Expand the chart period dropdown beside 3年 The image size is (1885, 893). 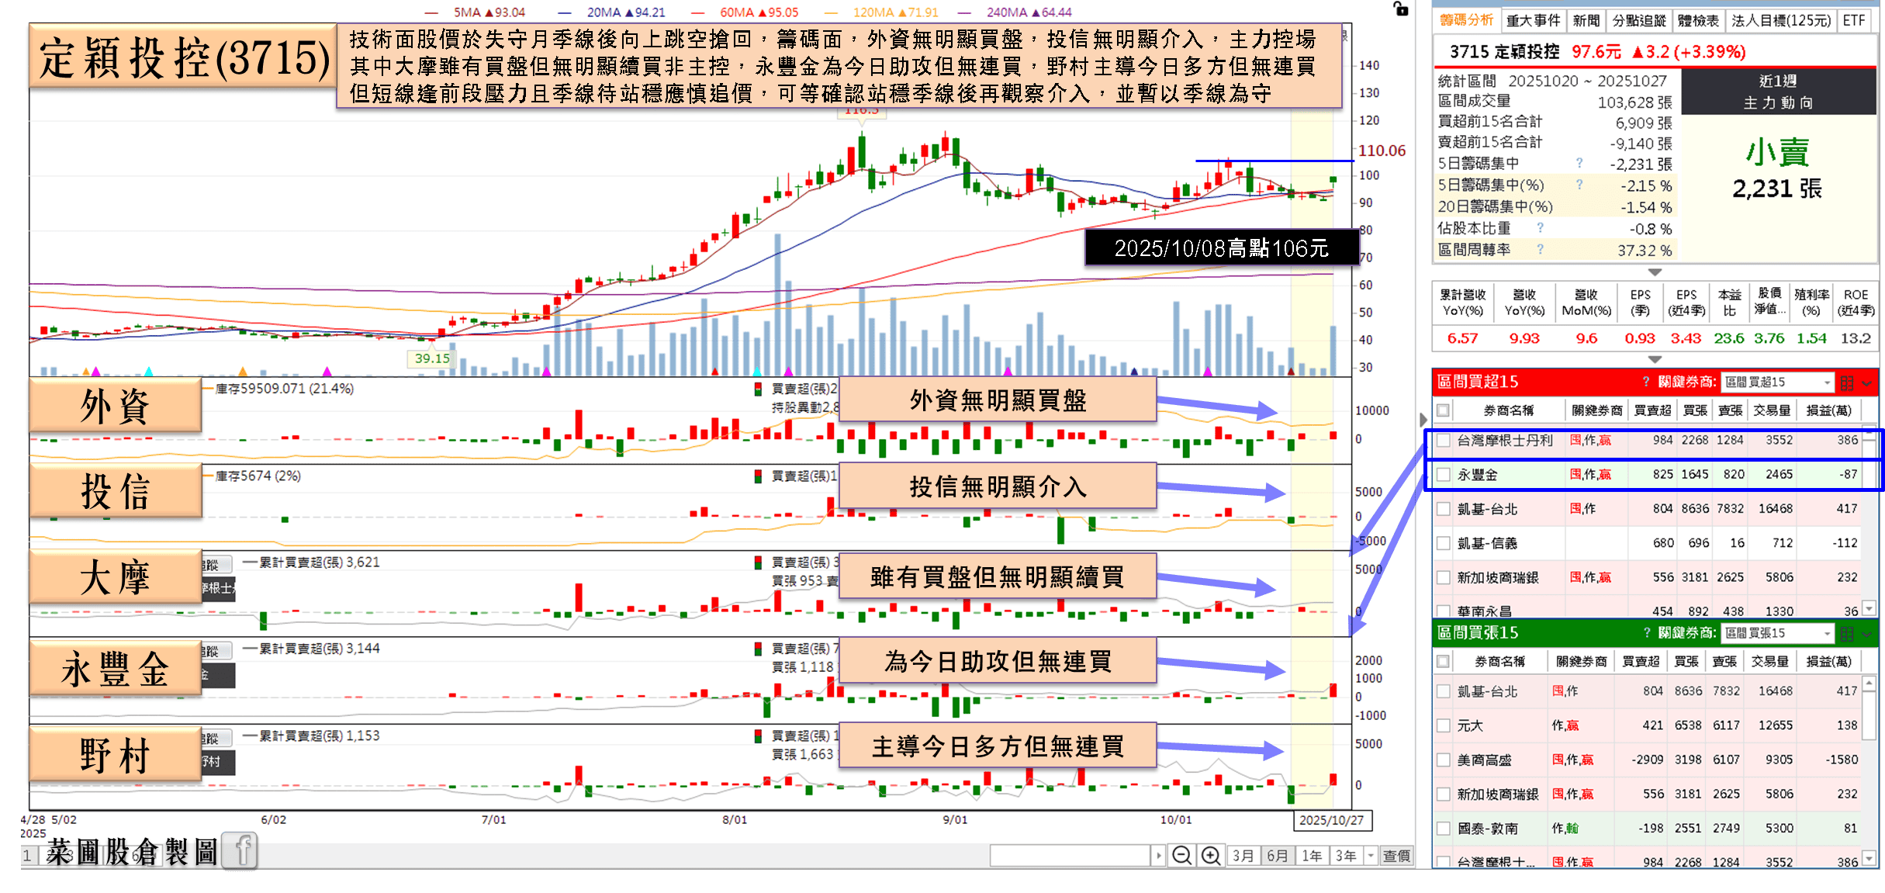tap(1369, 855)
